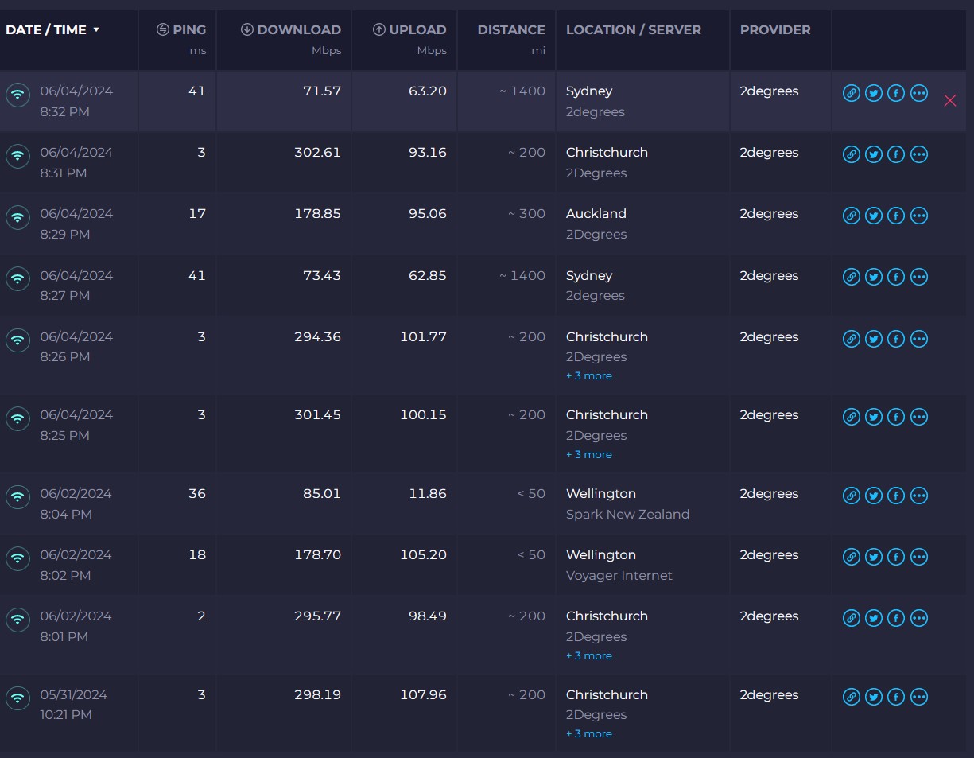Expand +3 more servers on the 8:01 PM row
The width and height of the screenshot is (974, 758).
[588, 655]
